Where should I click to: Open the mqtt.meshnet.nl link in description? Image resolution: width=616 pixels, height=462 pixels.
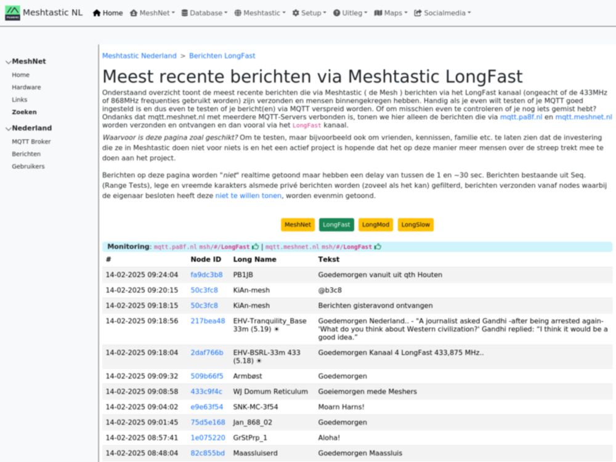(583, 117)
